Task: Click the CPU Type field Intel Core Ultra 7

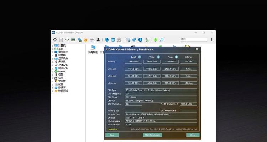Action: (161, 91)
